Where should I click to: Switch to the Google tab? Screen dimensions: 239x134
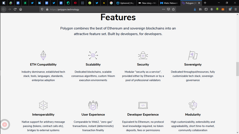(111, 3)
